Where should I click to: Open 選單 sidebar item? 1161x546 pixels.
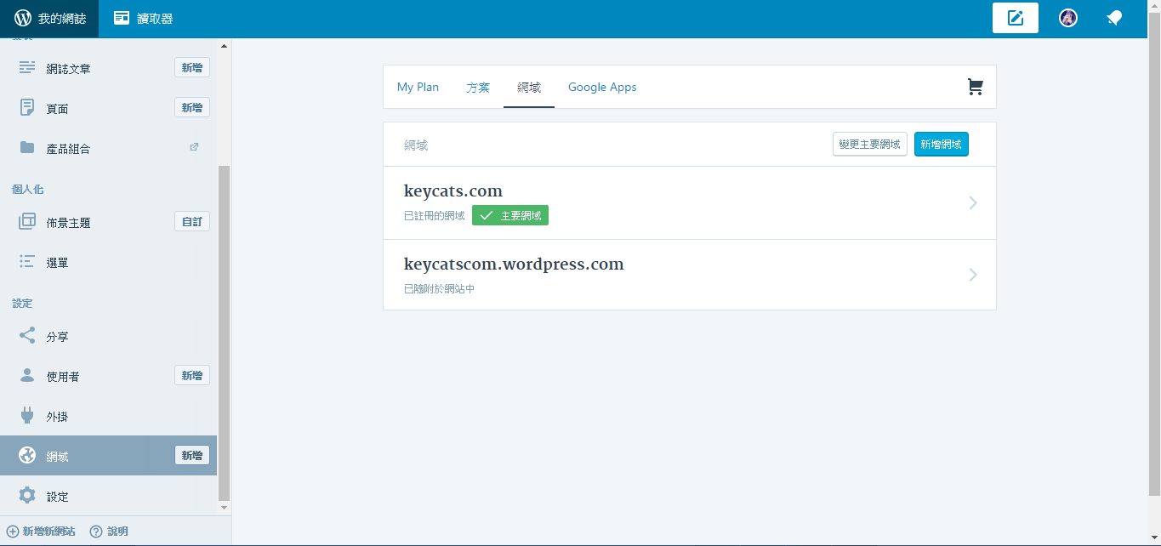[x=57, y=263]
